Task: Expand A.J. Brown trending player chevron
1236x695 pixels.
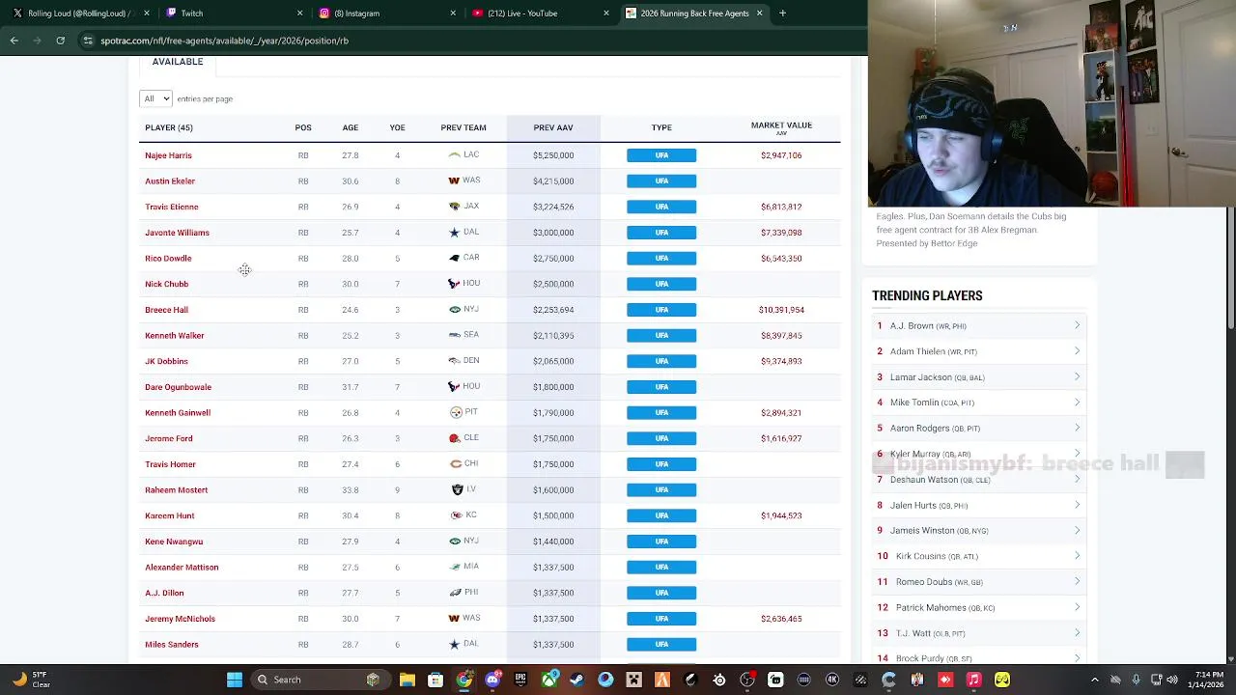Action: 1077,326
